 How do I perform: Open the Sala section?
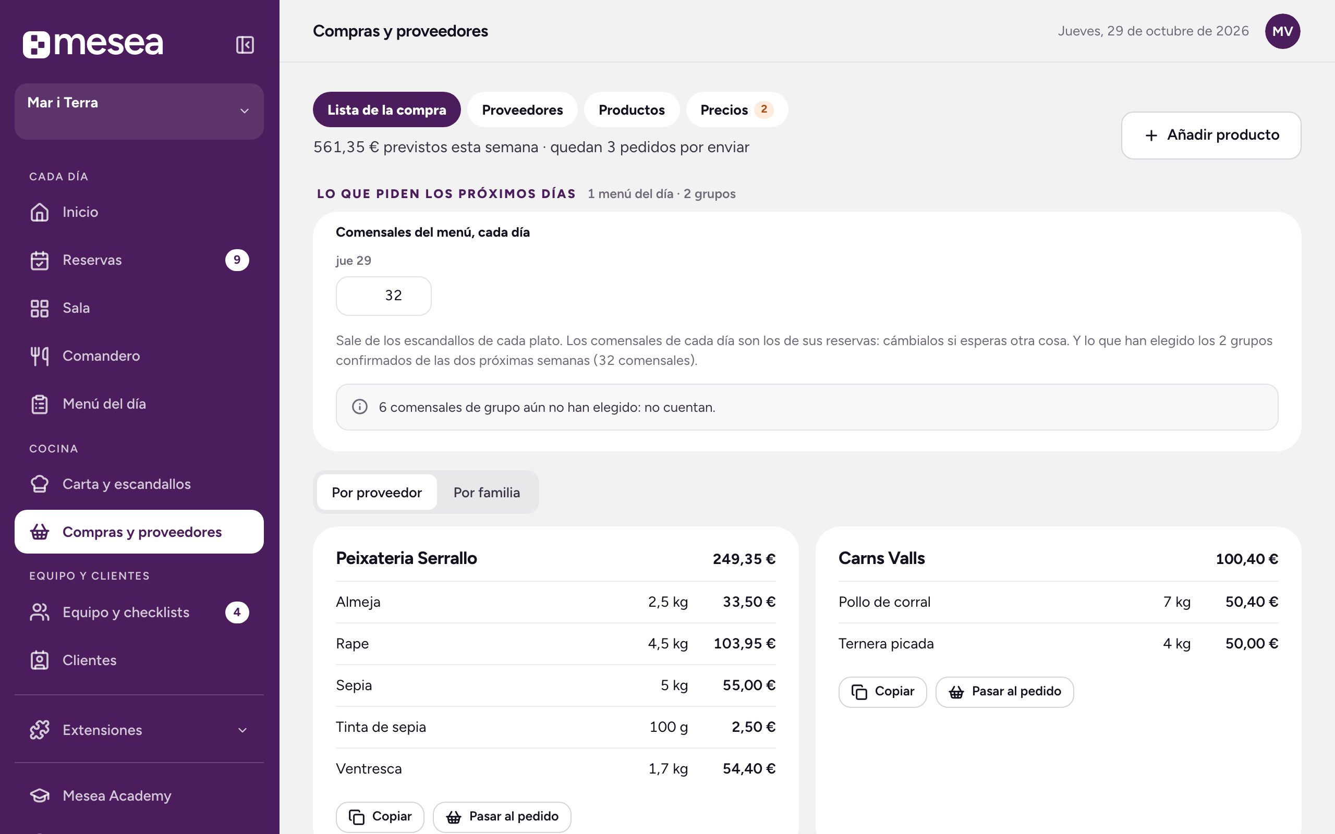(x=139, y=308)
